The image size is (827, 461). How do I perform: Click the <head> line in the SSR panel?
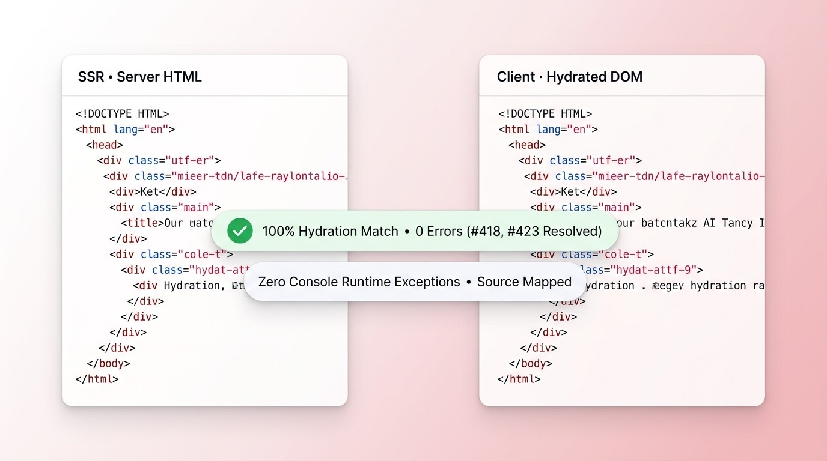[105, 145]
